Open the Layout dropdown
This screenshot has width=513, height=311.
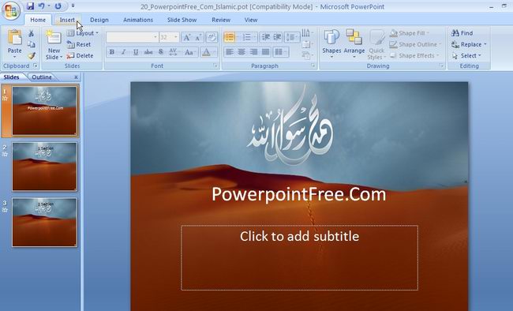(82, 33)
